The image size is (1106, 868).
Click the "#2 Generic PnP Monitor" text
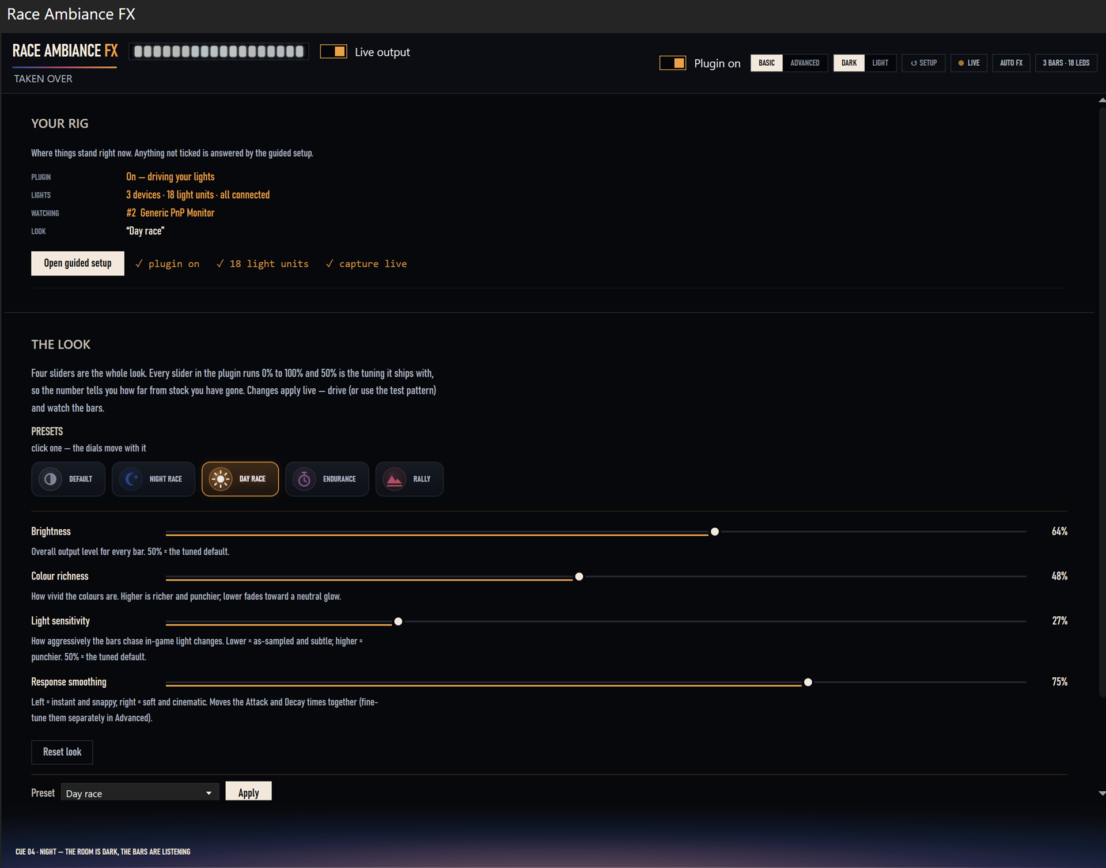(171, 213)
